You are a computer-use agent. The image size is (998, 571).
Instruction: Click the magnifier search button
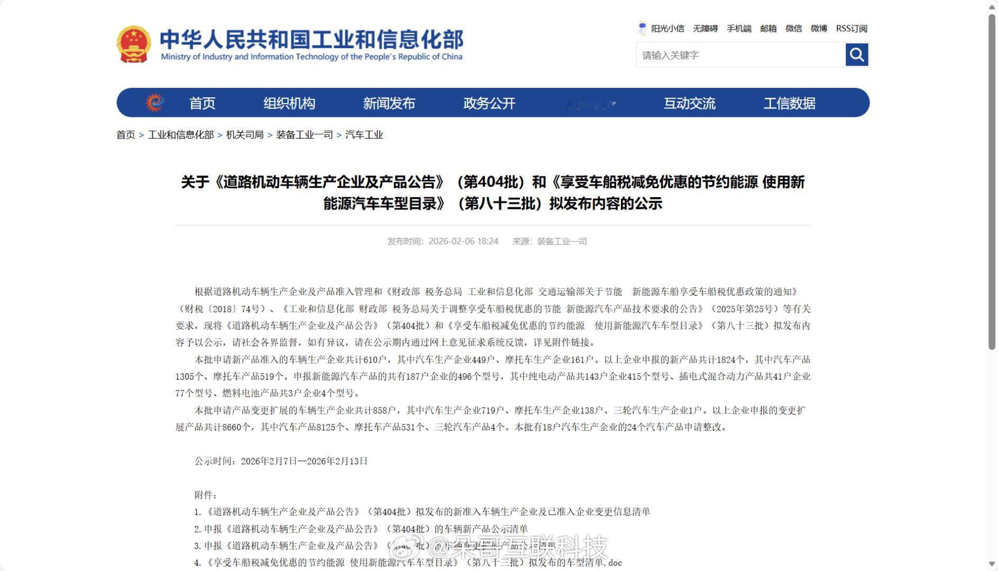(857, 54)
